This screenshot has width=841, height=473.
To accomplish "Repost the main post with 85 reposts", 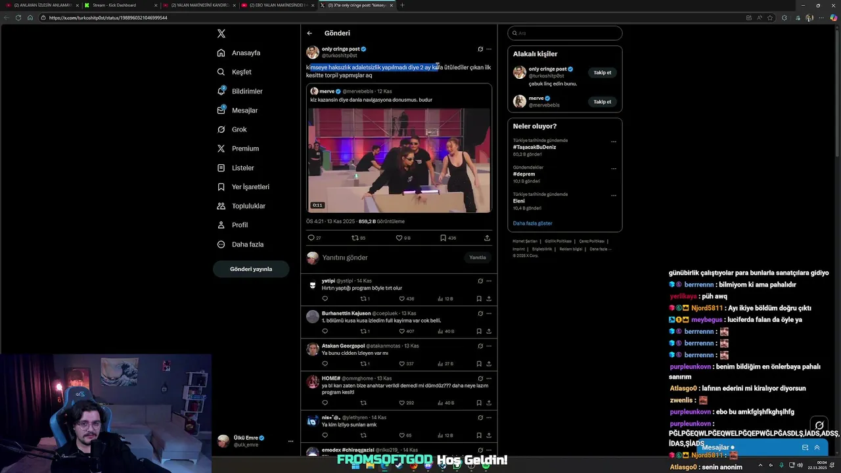I will pos(358,238).
